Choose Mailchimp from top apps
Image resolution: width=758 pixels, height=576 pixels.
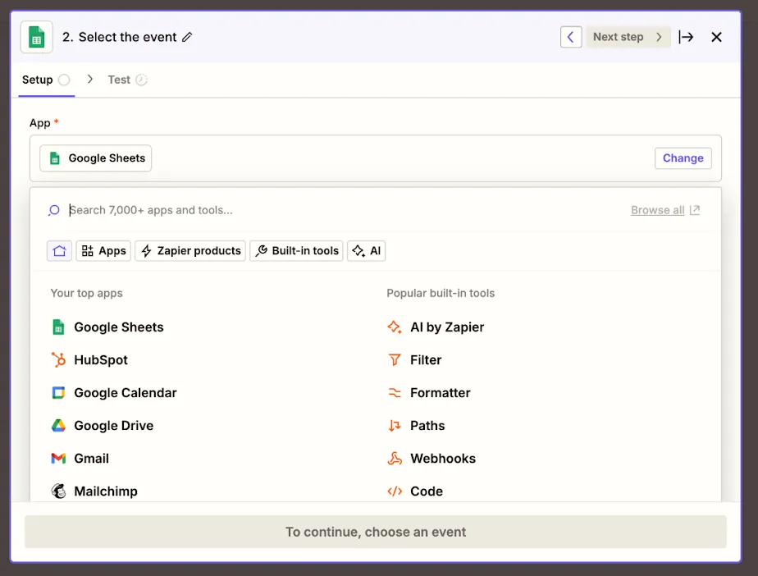[x=105, y=491]
